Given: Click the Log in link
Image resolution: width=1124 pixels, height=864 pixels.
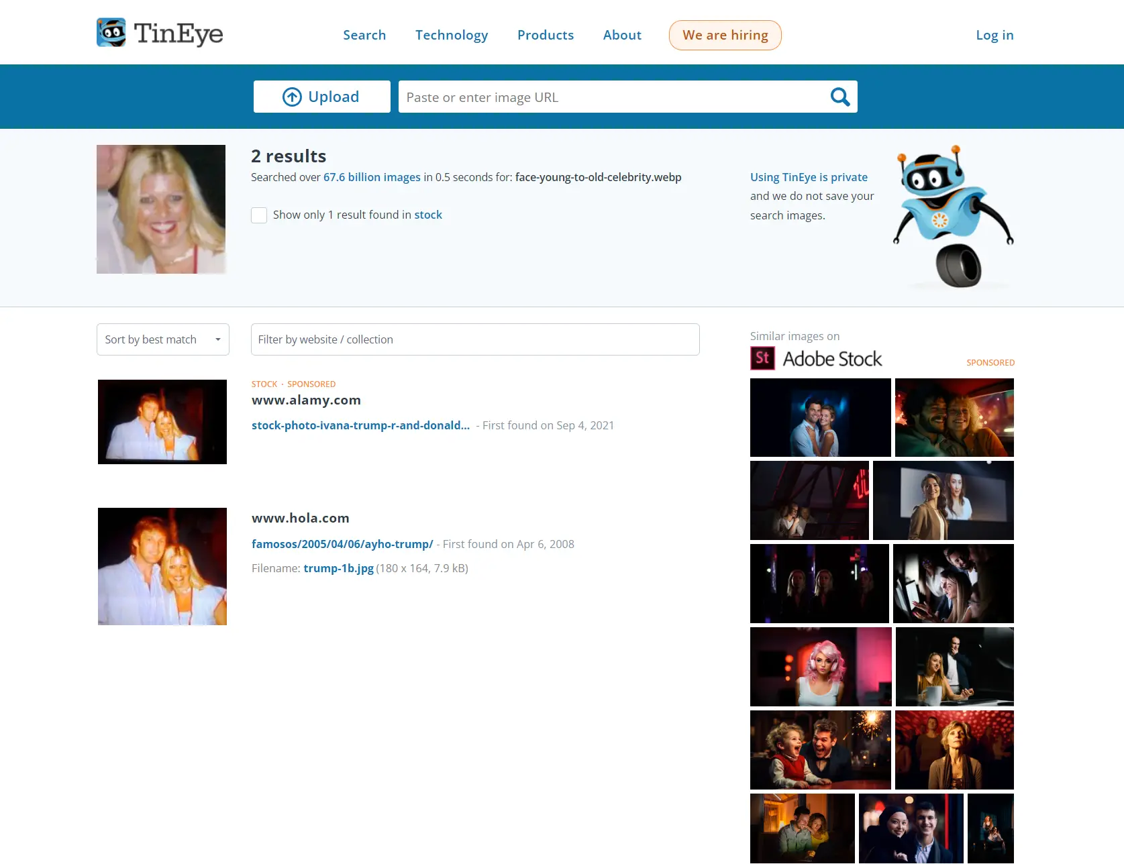Looking at the screenshot, I should pos(994,35).
